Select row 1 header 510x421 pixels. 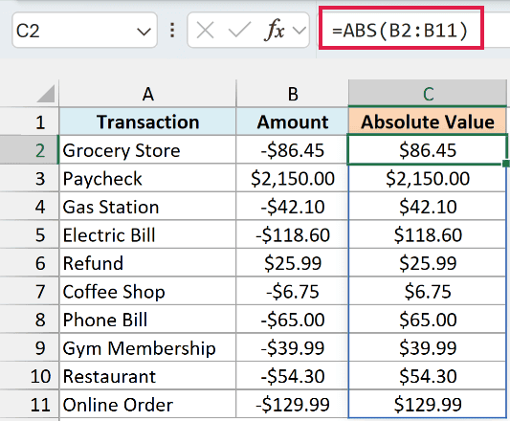pos(30,122)
